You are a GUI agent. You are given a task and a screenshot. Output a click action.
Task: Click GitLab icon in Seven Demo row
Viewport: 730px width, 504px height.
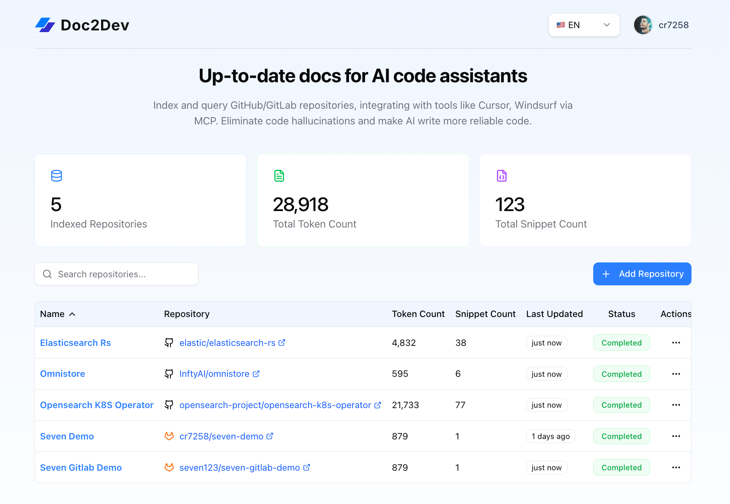click(169, 436)
